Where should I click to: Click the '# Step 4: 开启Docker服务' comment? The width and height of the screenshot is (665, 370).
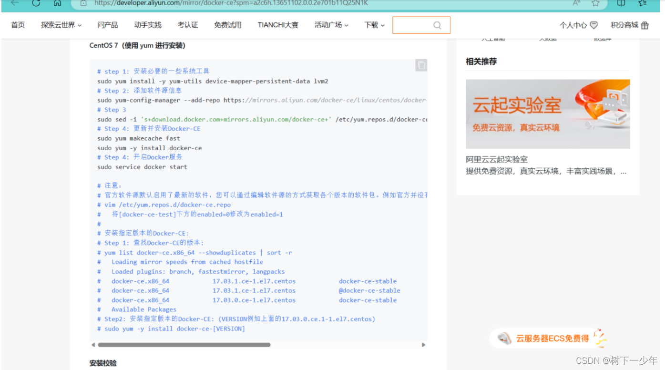point(140,157)
